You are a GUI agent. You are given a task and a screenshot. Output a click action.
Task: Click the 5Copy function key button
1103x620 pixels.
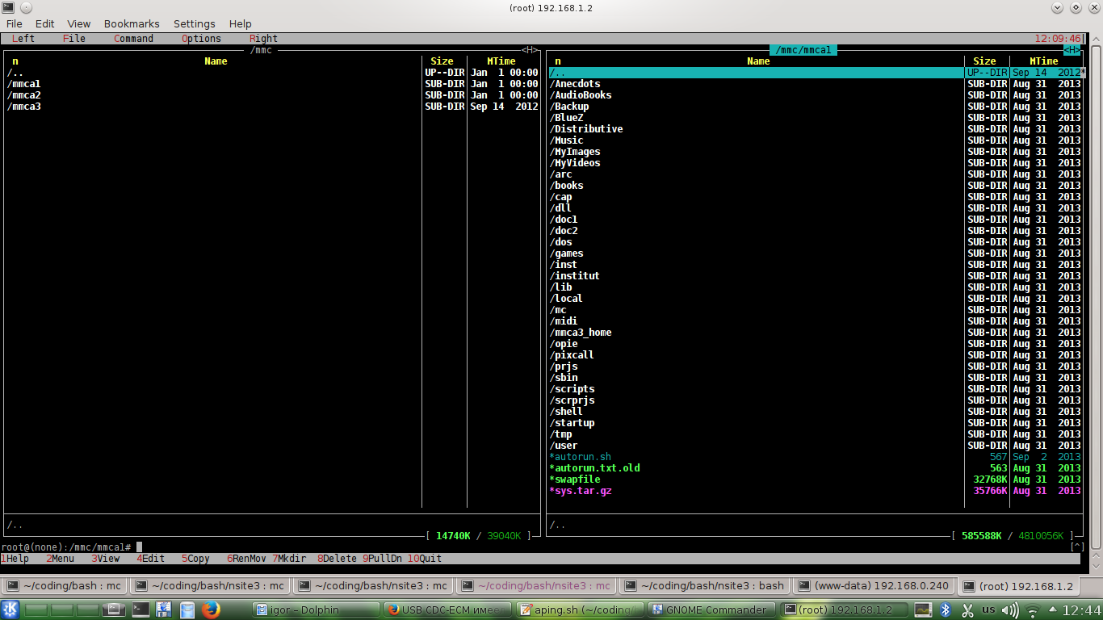click(197, 559)
